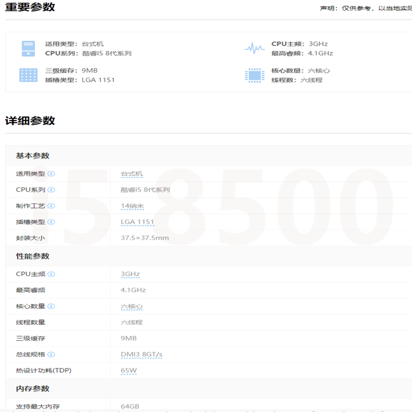Click the desktop tower icon beside 适用类型
The width and height of the screenshot is (412, 412).
point(28,48)
